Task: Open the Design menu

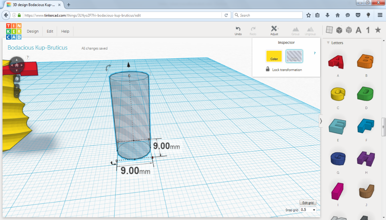Action: click(33, 31)
